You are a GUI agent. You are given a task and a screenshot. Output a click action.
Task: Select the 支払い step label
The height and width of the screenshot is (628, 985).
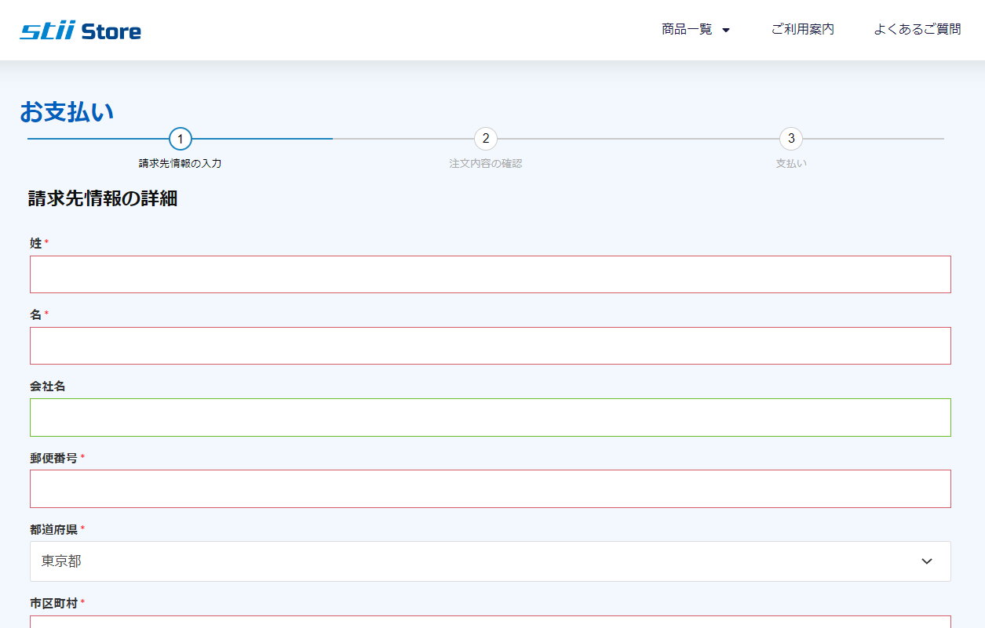(791, 164)
